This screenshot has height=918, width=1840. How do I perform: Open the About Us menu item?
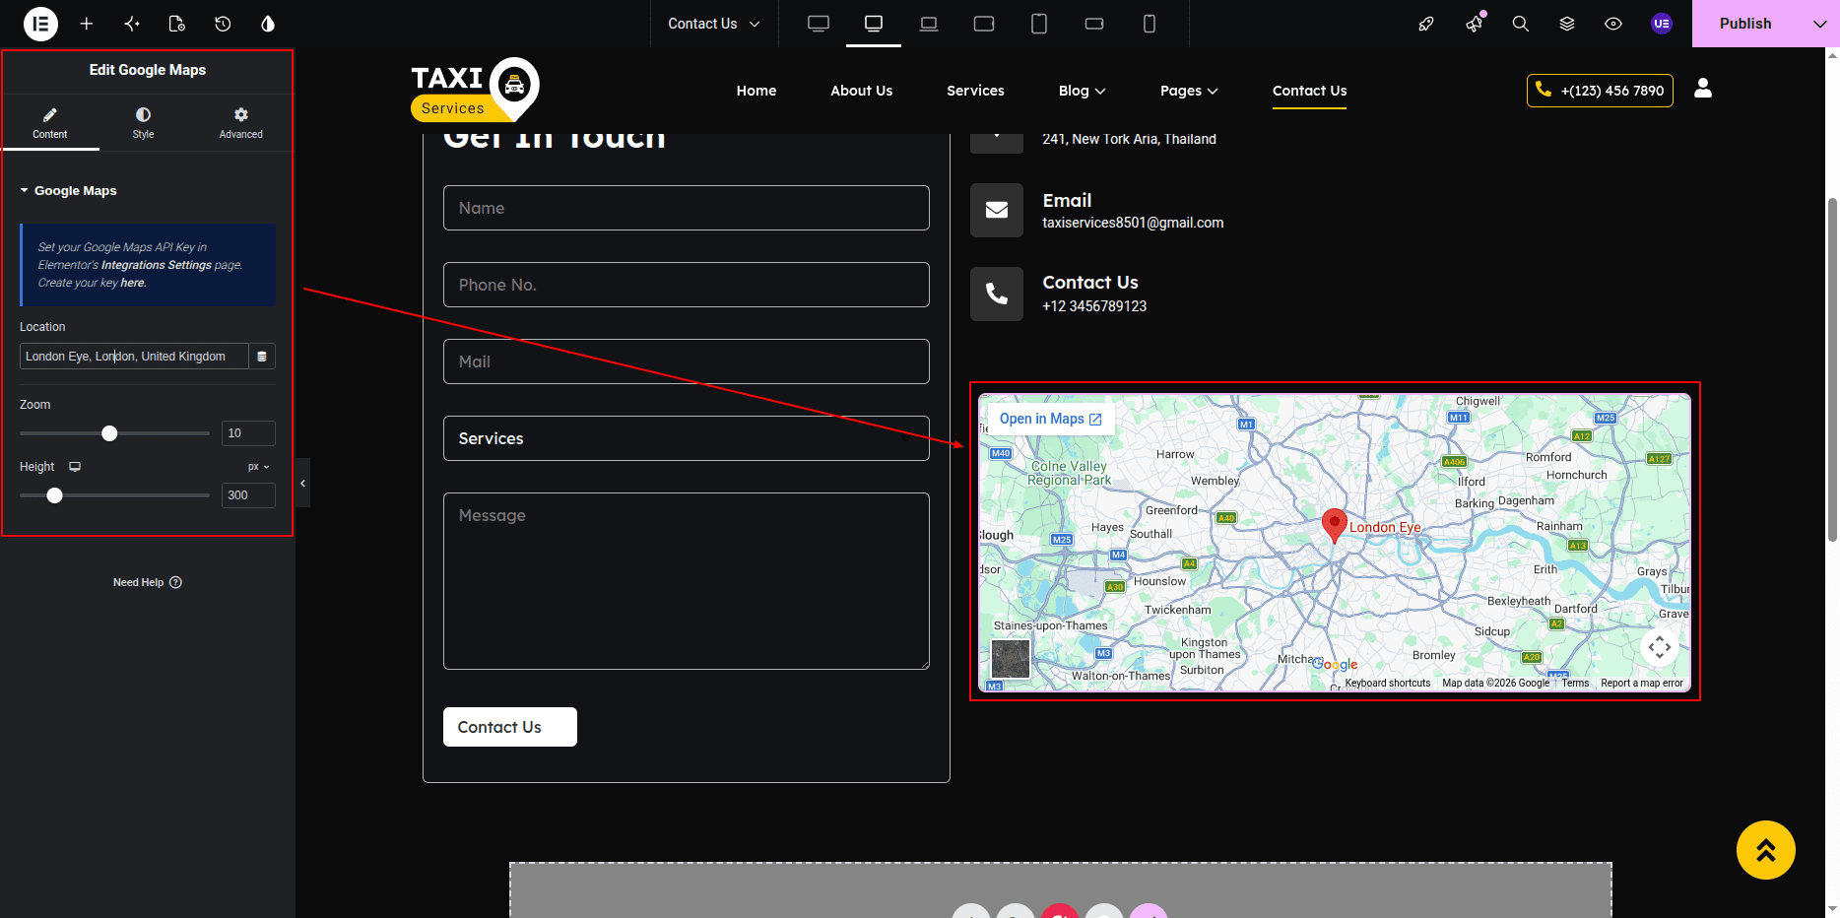[x=862, y=91]
